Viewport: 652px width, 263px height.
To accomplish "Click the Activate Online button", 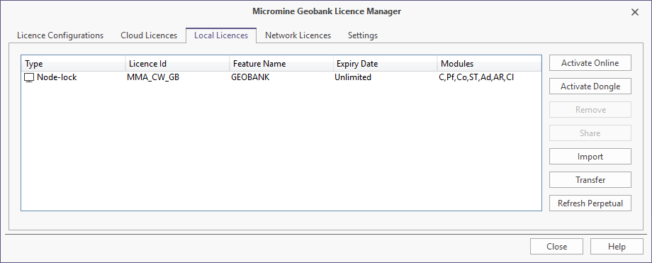I will point(590,63).
